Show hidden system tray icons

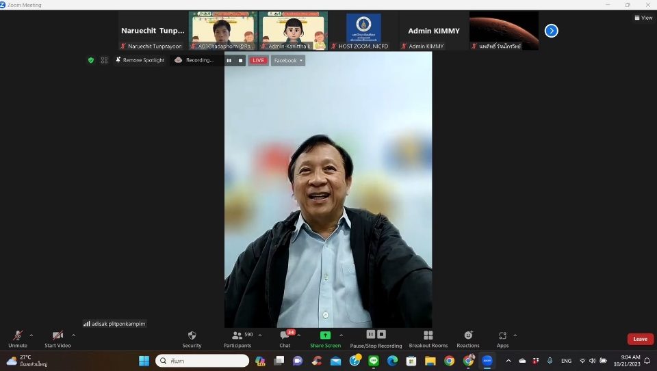coord(508,361)
